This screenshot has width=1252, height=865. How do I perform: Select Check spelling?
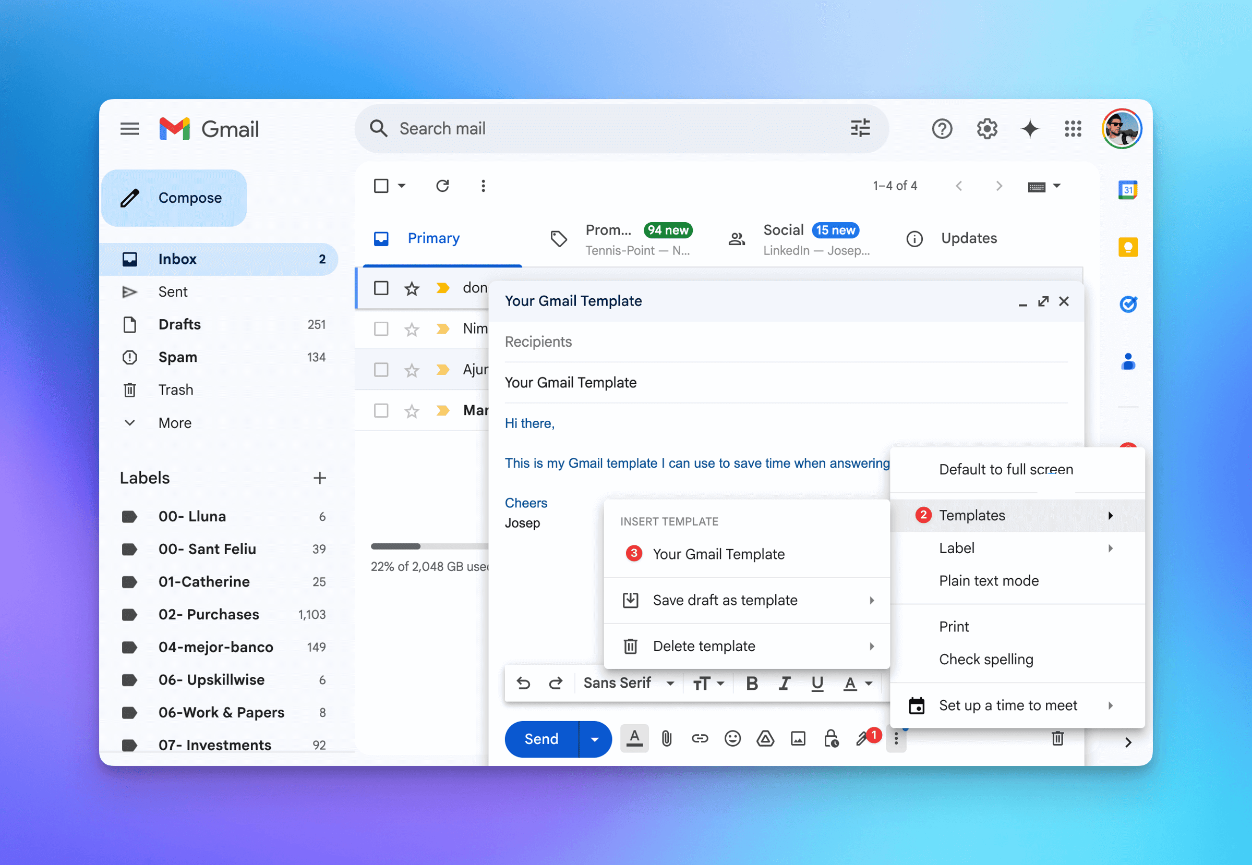coord(1017,660)
